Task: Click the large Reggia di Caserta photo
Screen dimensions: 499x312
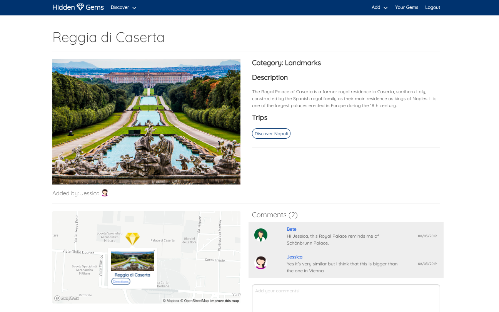Action: click(x=146, y=121)
